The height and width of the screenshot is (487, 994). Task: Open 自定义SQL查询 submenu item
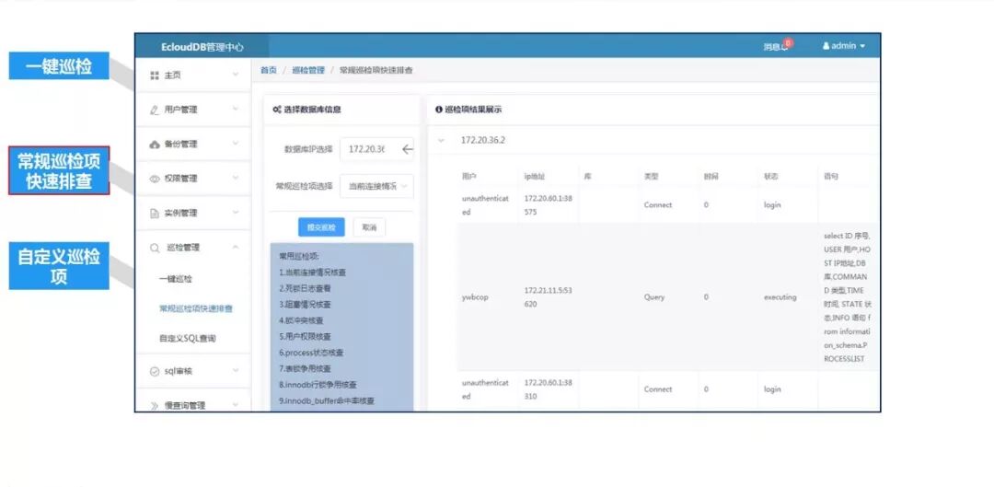(188, 339)
